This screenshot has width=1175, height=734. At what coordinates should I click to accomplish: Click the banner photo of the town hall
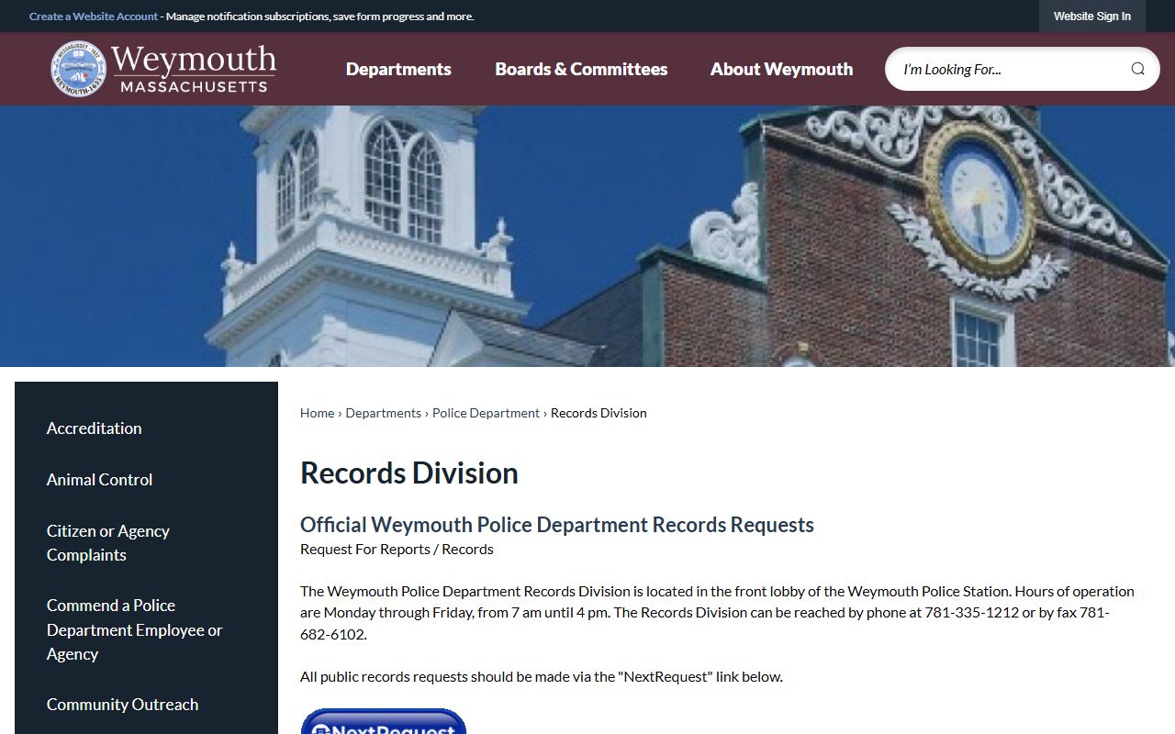pyautogui.click(x=587, y=236)
